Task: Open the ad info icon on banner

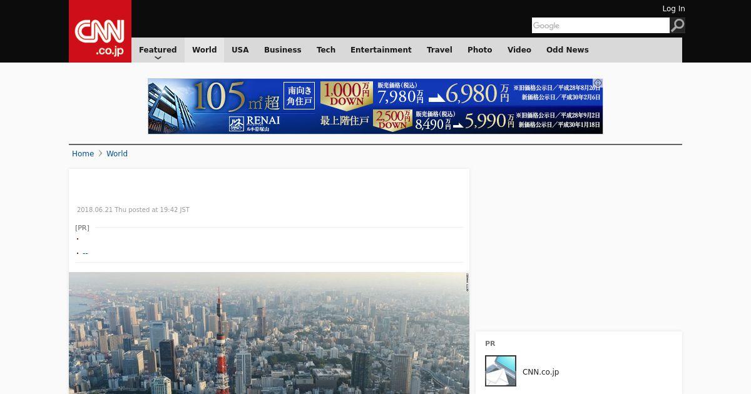Action: [x=598, y=83]
